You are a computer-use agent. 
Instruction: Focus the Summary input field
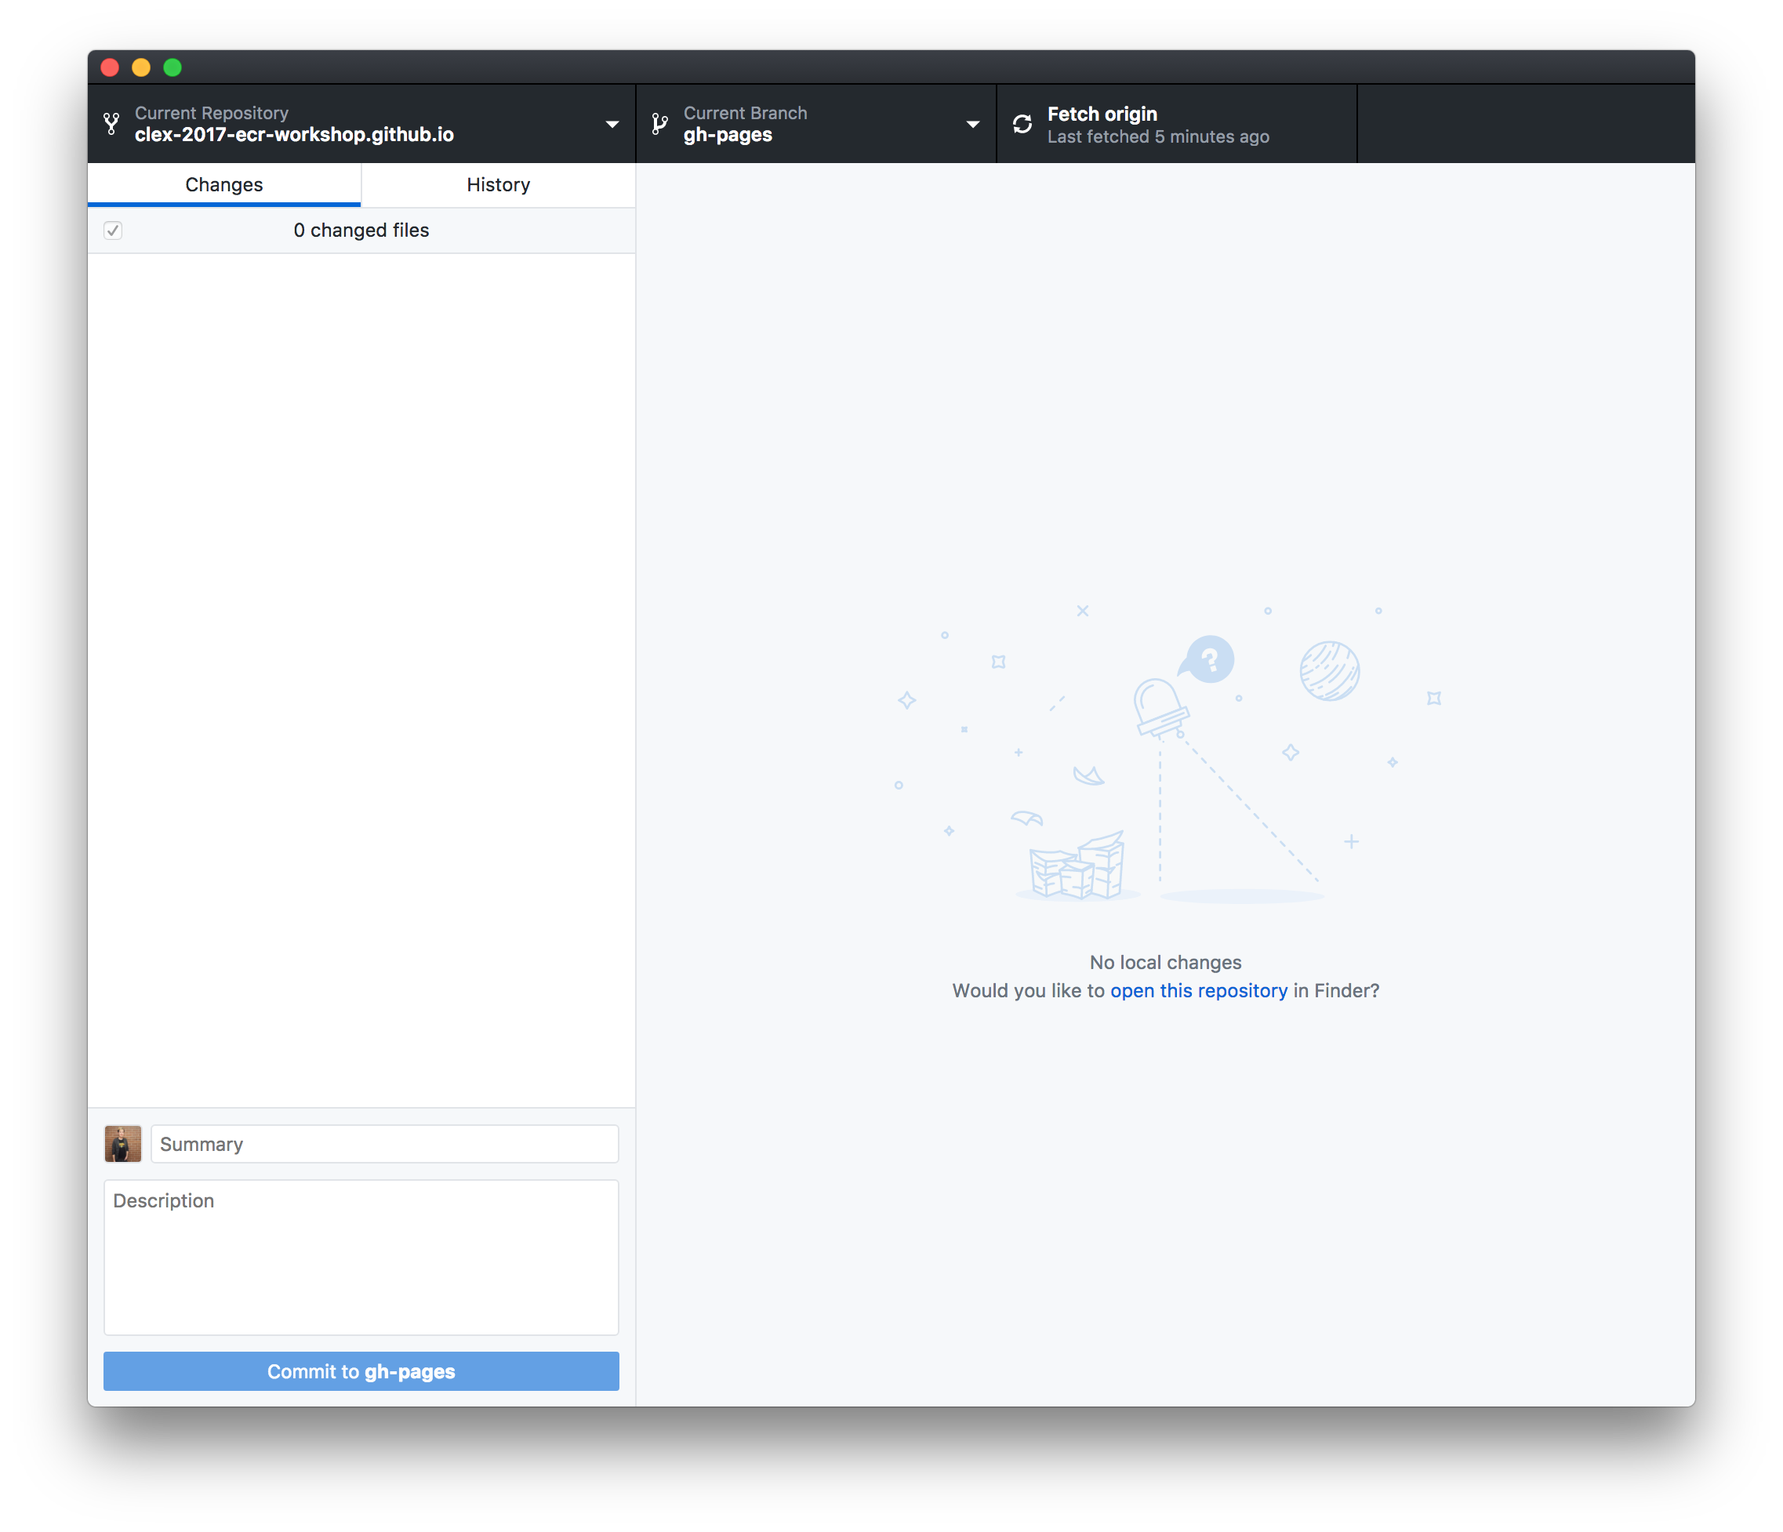point(385,1144)
